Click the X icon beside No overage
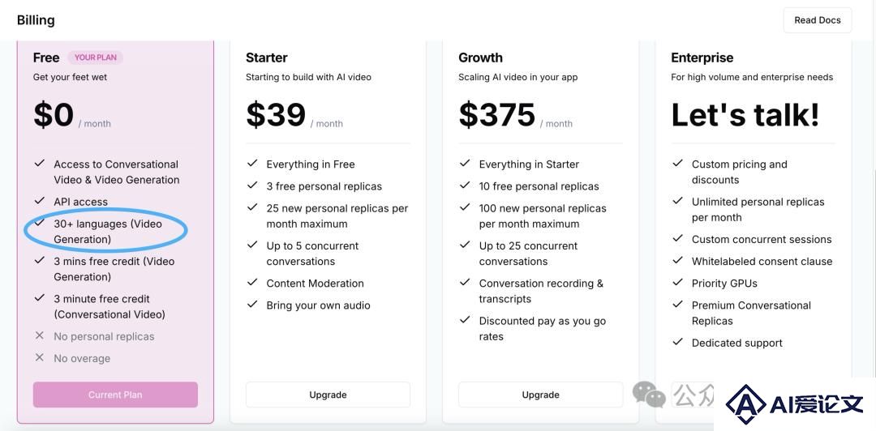The image size is (876, 431). coord(39,357)
